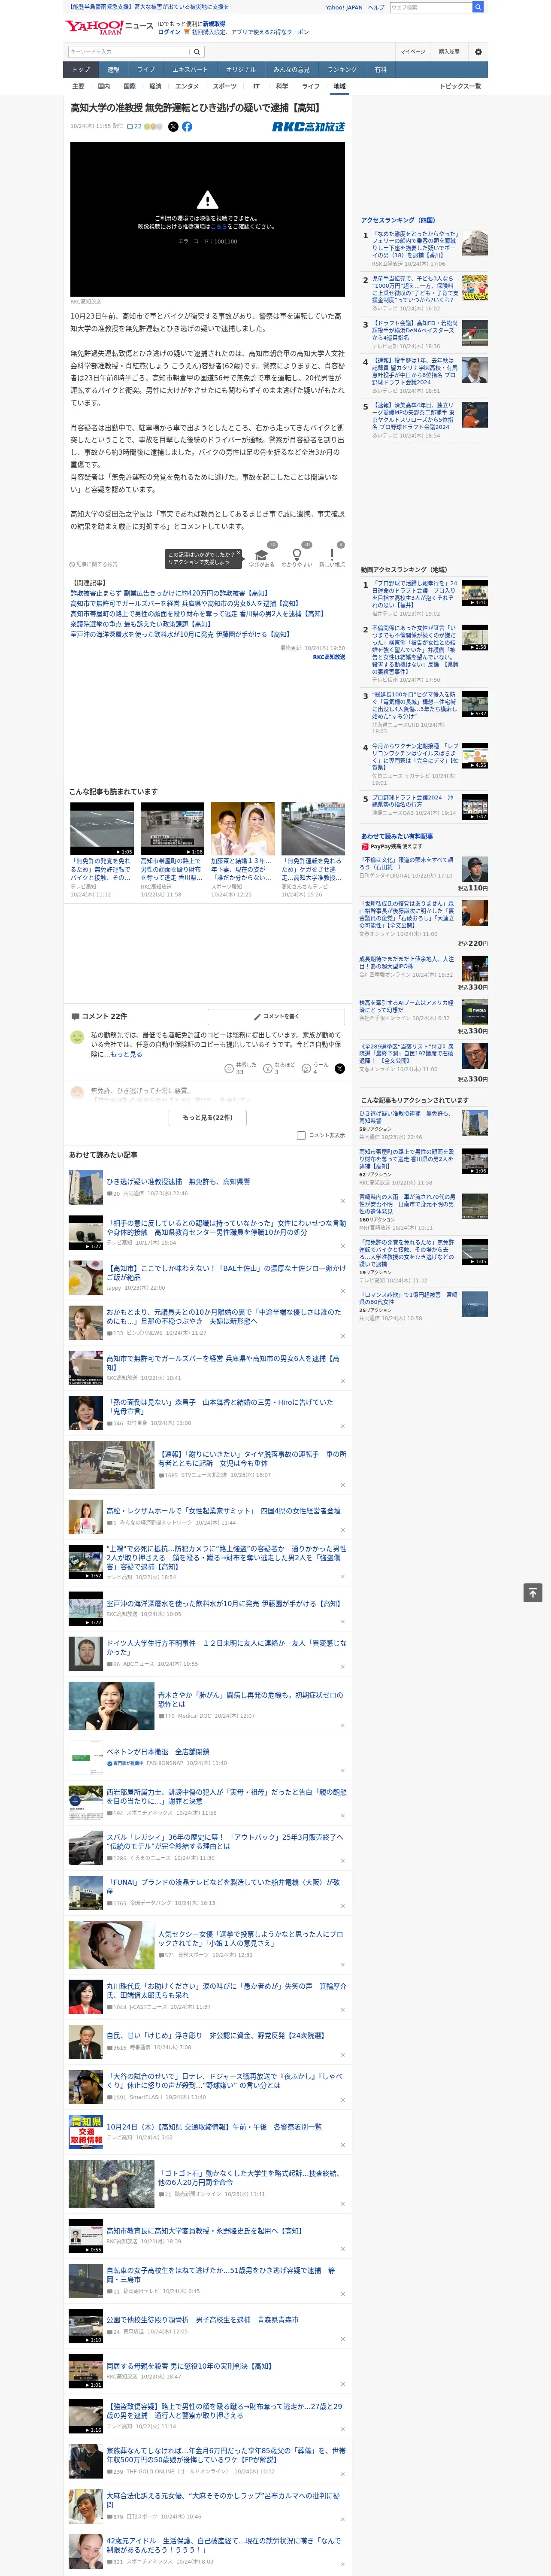Focus the ウェブ検索 input field
Screen dimensions: 551x2576
pos(431,7)
